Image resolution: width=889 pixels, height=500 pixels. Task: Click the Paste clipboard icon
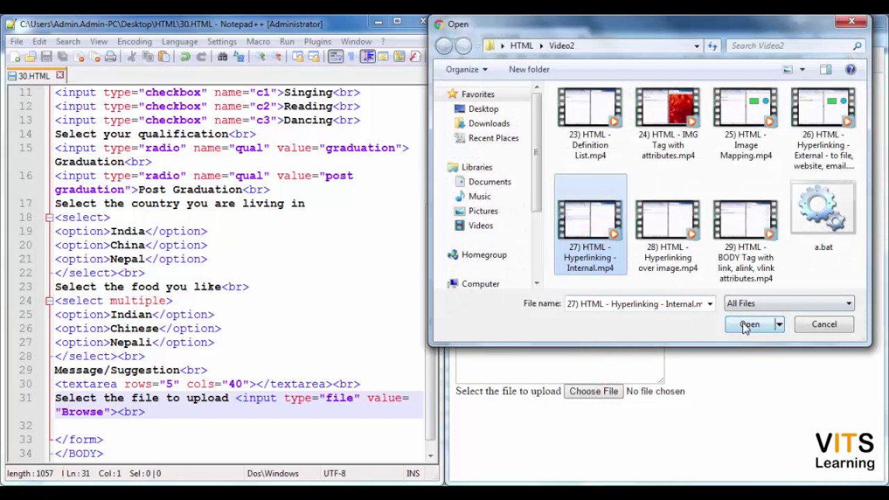click(x=163, y=57)
